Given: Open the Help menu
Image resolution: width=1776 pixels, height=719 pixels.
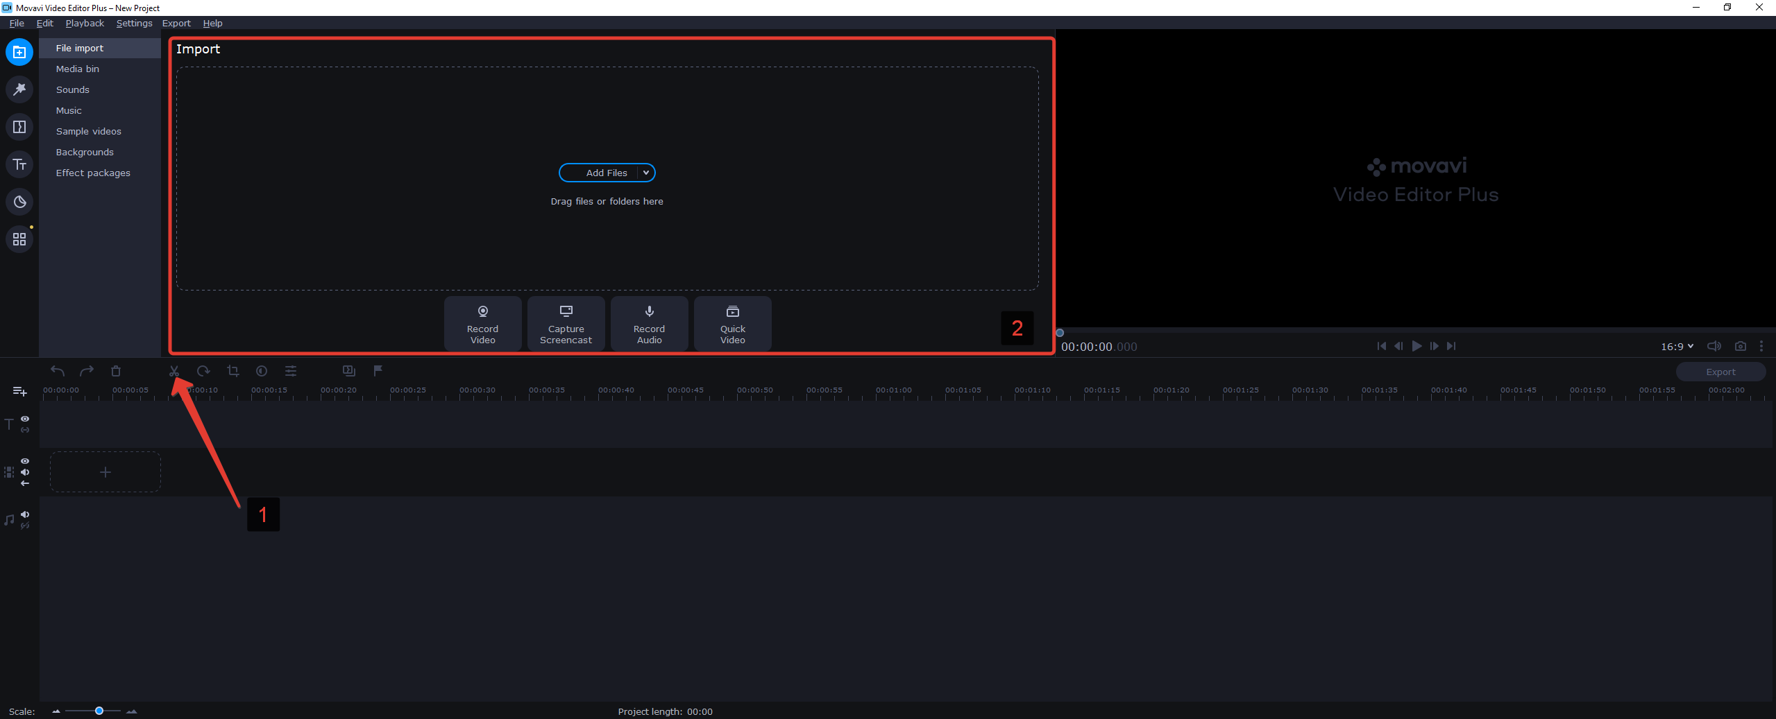Looking at the screenshot, I should point(212,23).
